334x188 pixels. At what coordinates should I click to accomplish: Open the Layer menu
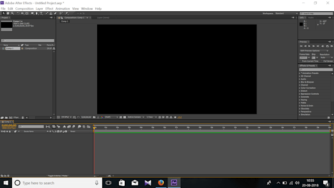(x=39, y=9)
